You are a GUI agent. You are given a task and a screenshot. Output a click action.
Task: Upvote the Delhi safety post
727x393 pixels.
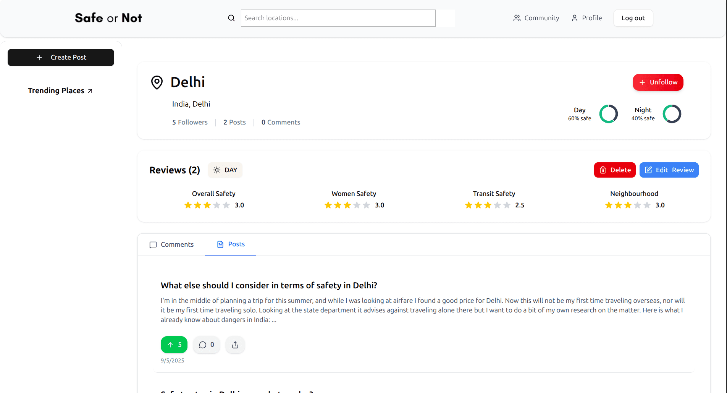[174, 345]
